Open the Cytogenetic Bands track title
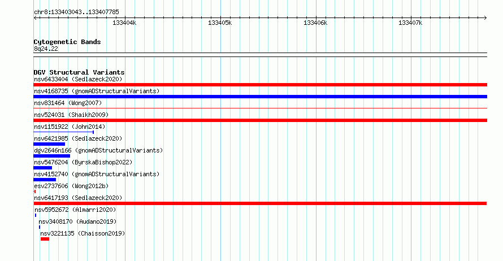Image resolution: width=503 pixels, height=261 pixels. point(67,42)
